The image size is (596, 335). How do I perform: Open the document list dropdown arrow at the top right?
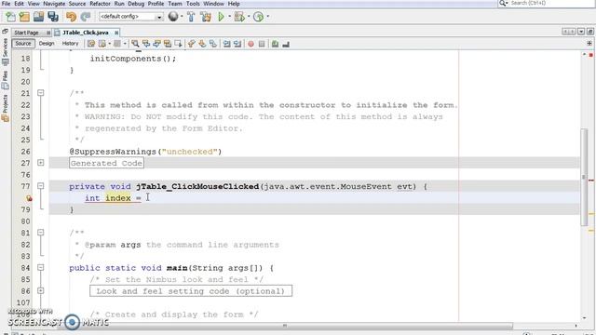click(581, 32)
